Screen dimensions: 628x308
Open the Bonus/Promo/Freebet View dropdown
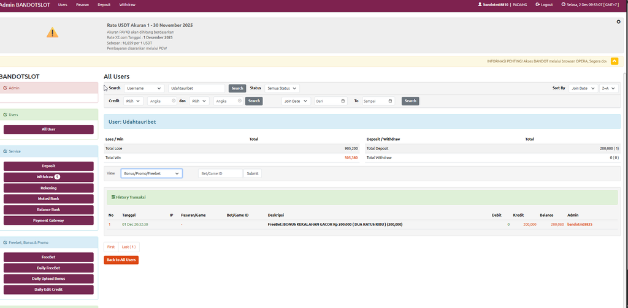point(151,174)
